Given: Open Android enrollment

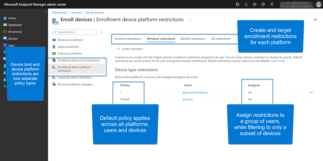Looking at the screenshot, I should coord(70,54).
